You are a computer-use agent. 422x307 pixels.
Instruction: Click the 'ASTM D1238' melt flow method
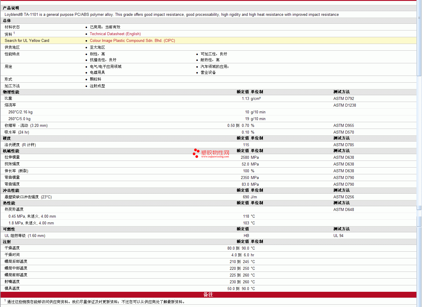coord(345,105)
